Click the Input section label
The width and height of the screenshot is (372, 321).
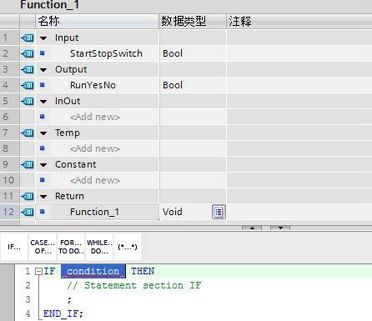click(x=67, y=38)
